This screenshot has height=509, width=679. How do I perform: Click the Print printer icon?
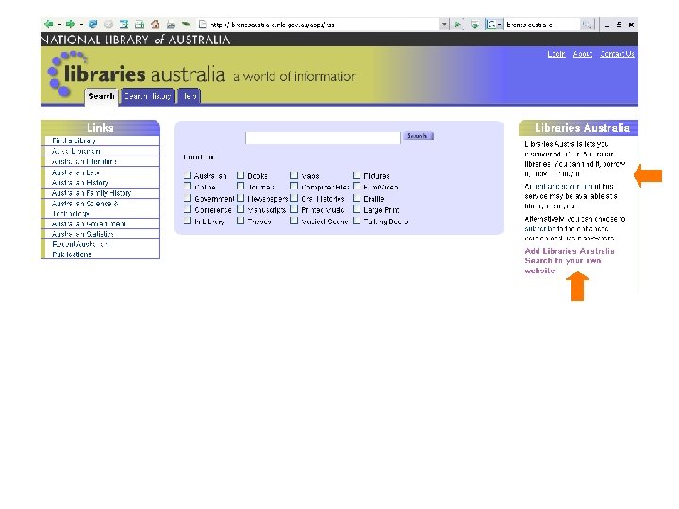pyautogui.click(x=171, y=25)
